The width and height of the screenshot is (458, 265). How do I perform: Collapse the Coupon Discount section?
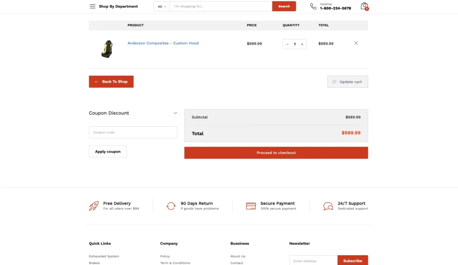175,113
